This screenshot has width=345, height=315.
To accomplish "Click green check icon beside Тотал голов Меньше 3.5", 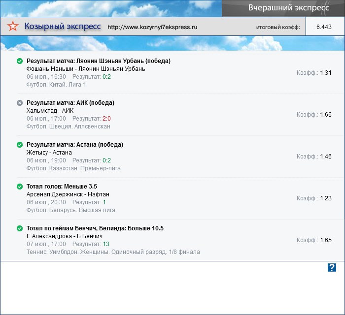I will pos(20,187).
